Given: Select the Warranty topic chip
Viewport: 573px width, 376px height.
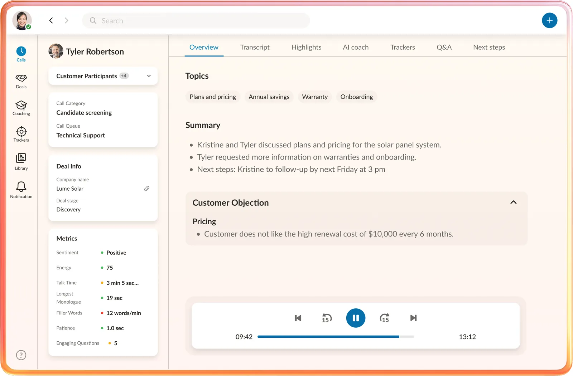Looking at the screenshot, I should pos(315,97).
